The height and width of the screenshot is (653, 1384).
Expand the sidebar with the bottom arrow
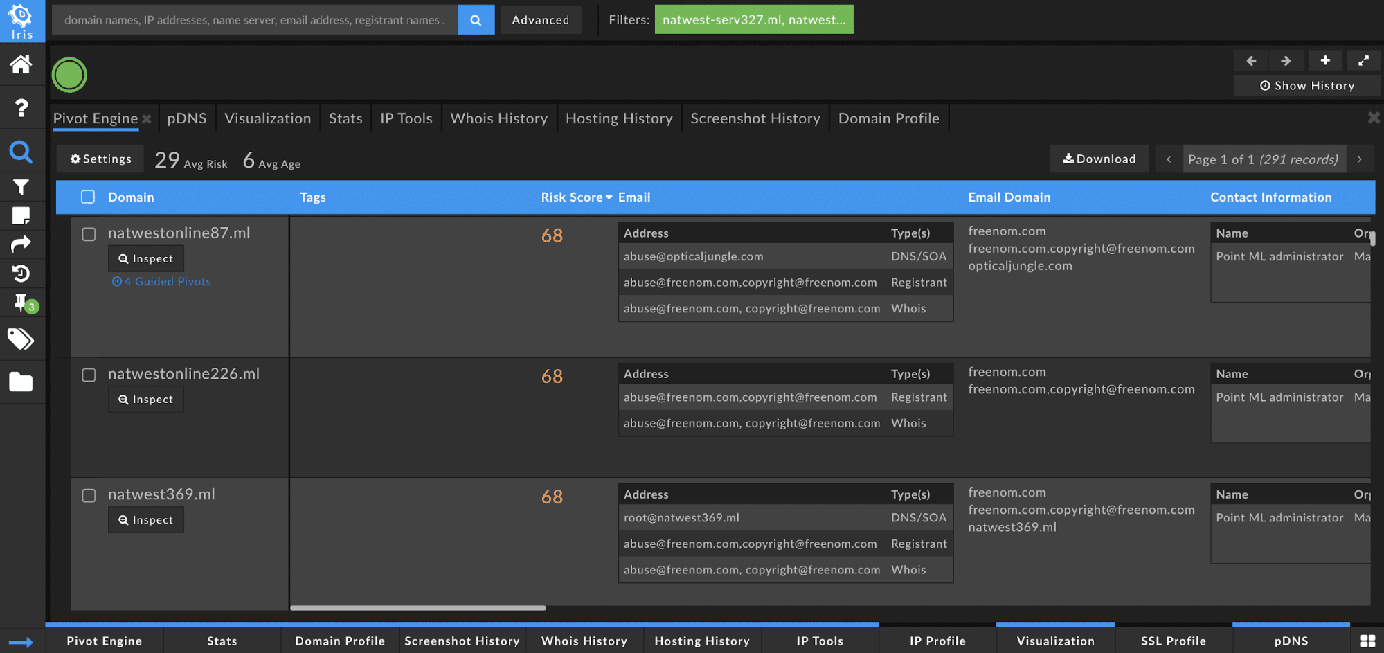pyautogui.click(x=21, y=642)
